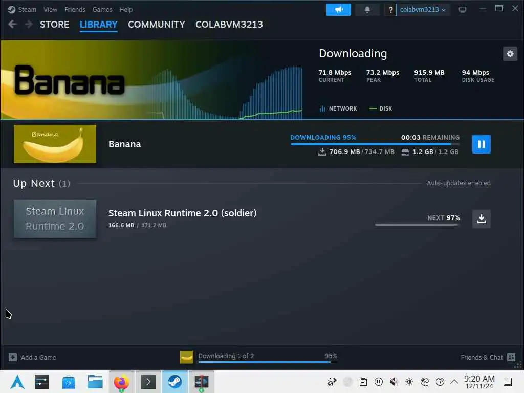The height and width of the screenshot is (393, 524).
Task: Click the question mark help icon
Action: tap(390, 10)
